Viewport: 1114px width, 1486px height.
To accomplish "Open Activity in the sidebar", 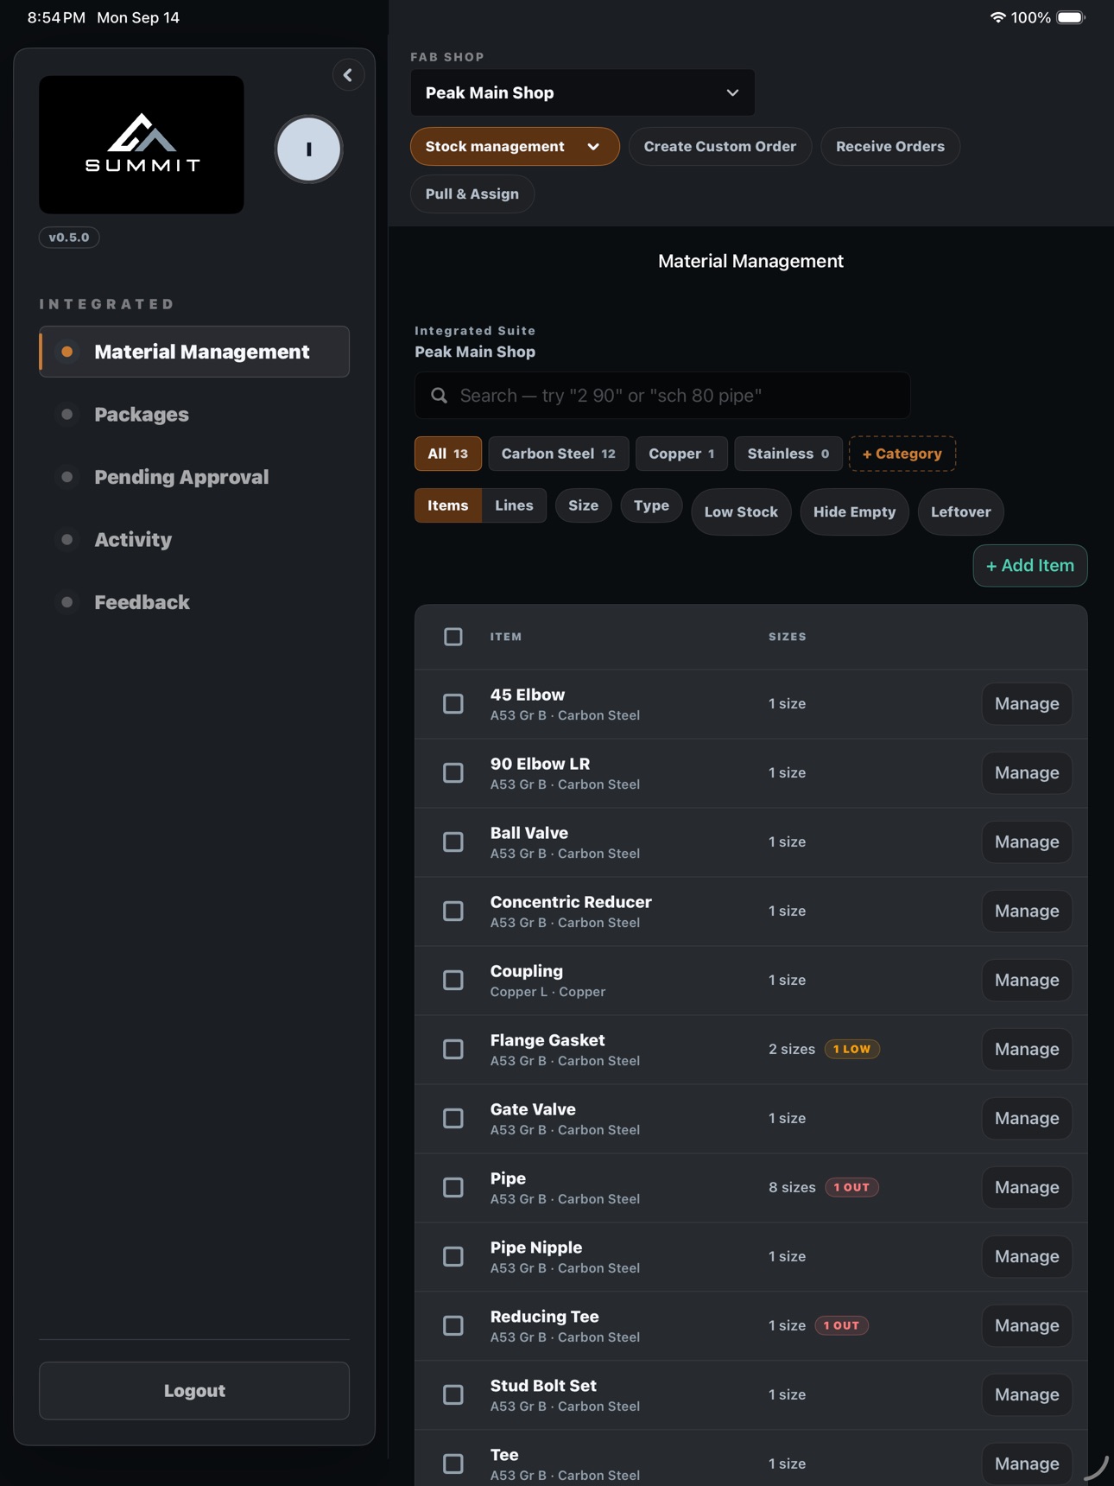I will [x=194, y=540].
